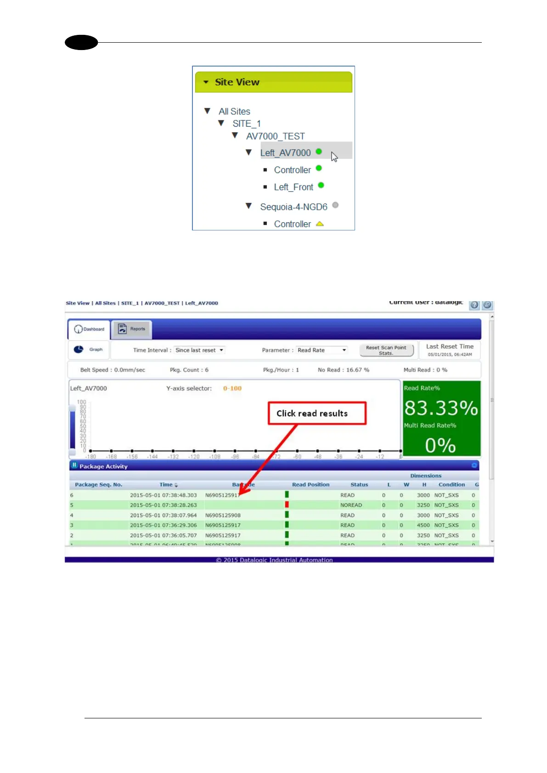The height and width of the screenshot is (773, 547).
Task: Select Left_AV7000 in the site tree
Action: pos(285,153)
